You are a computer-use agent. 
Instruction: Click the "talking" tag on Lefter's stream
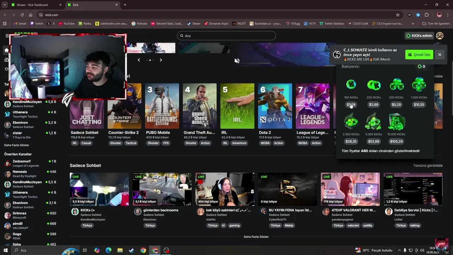pos(415,225)
